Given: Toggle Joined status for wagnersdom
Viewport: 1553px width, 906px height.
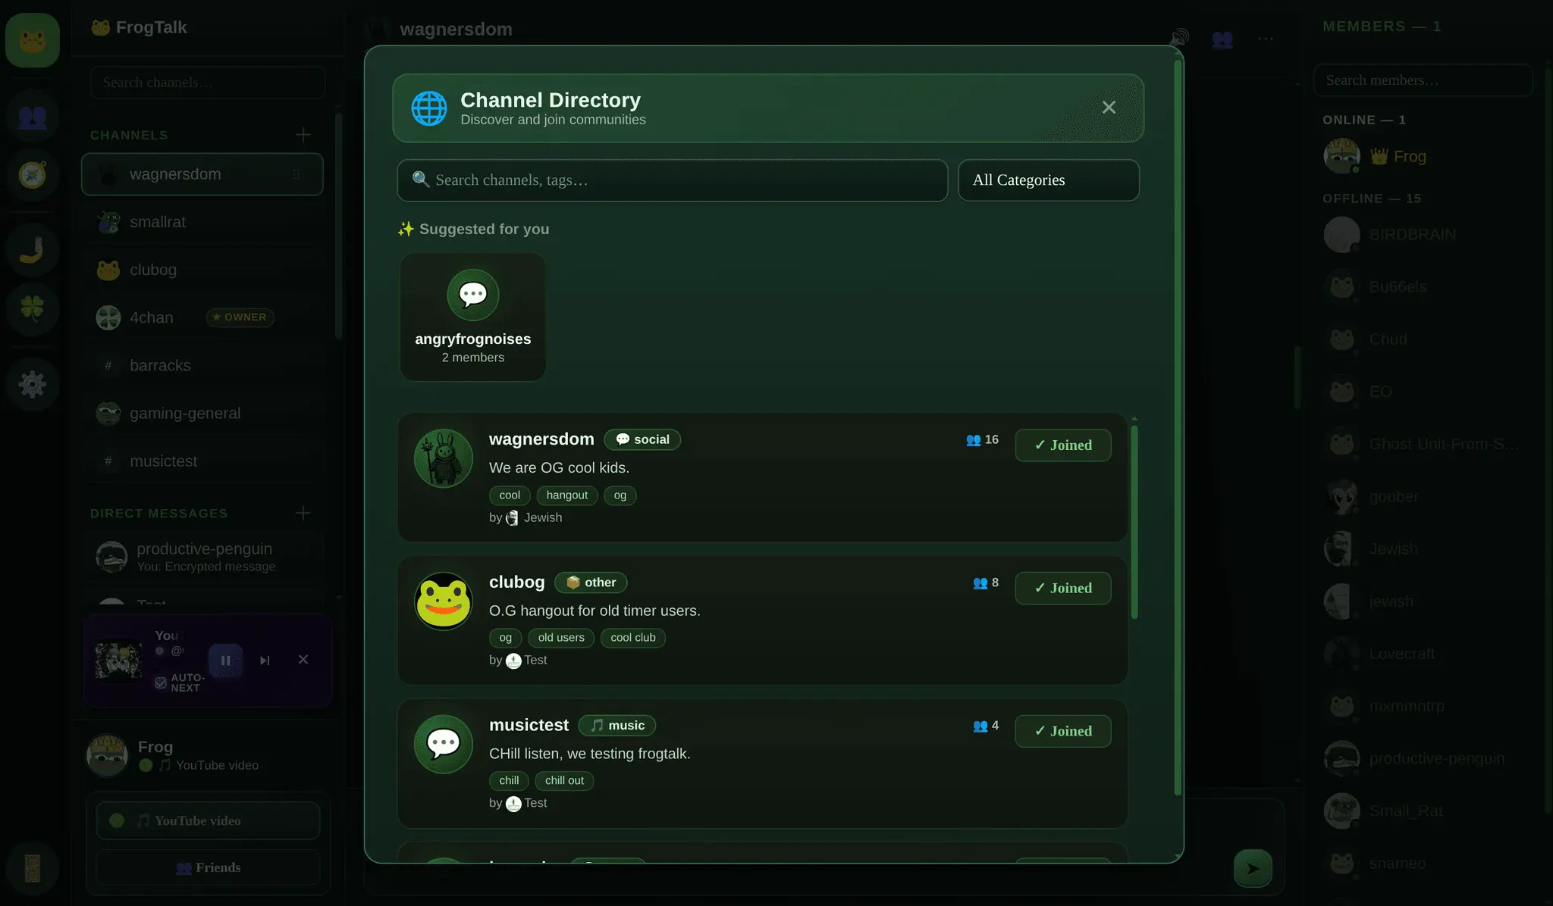Looking at the screenshot, I should click(x=1063, y=445).
